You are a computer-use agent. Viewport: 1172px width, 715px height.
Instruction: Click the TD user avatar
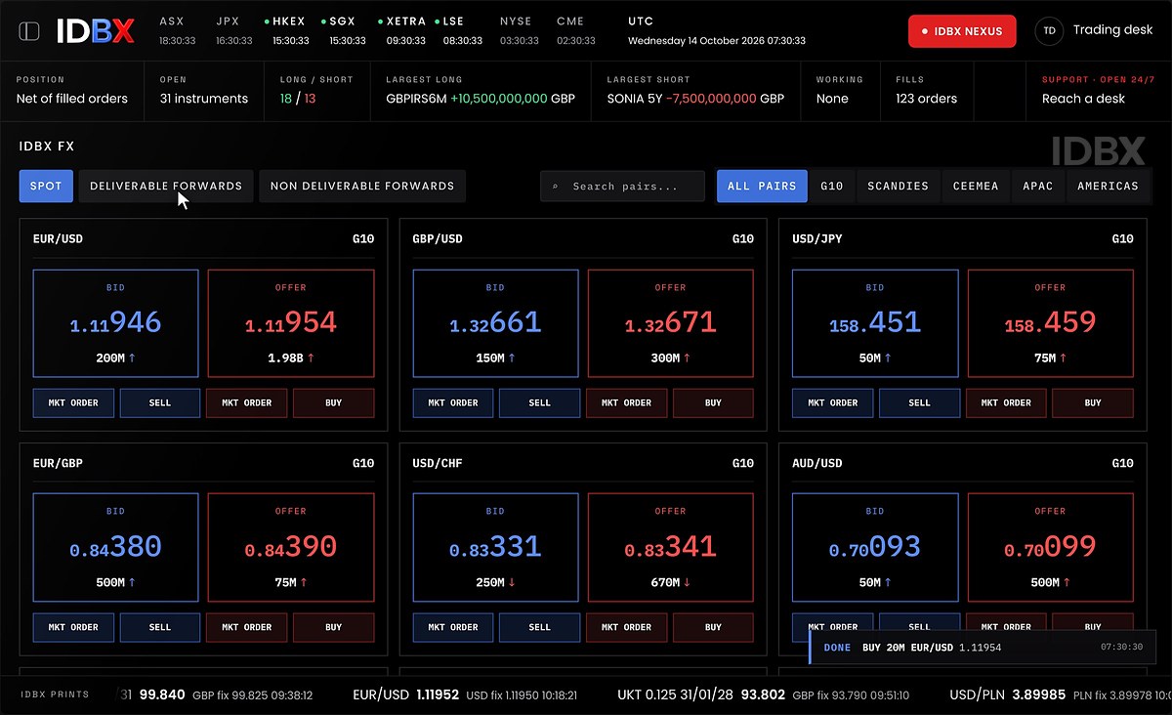pyautogui.click(x=1049, y=31)
